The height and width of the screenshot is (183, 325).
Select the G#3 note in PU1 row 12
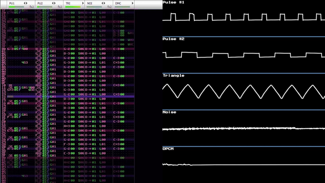10,90
